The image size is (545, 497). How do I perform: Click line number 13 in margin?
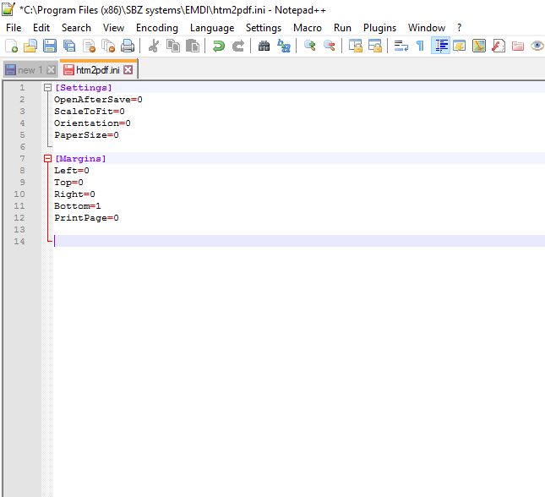[19, 230]
